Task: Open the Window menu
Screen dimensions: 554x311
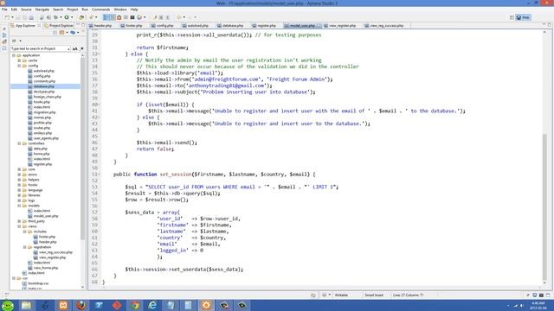Action: pos(120,10)
